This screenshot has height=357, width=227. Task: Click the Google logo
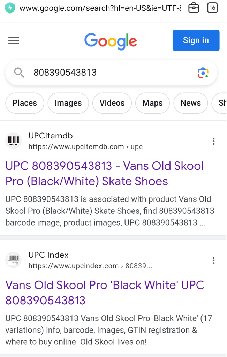pyautogui.click(x=111, y=41)
